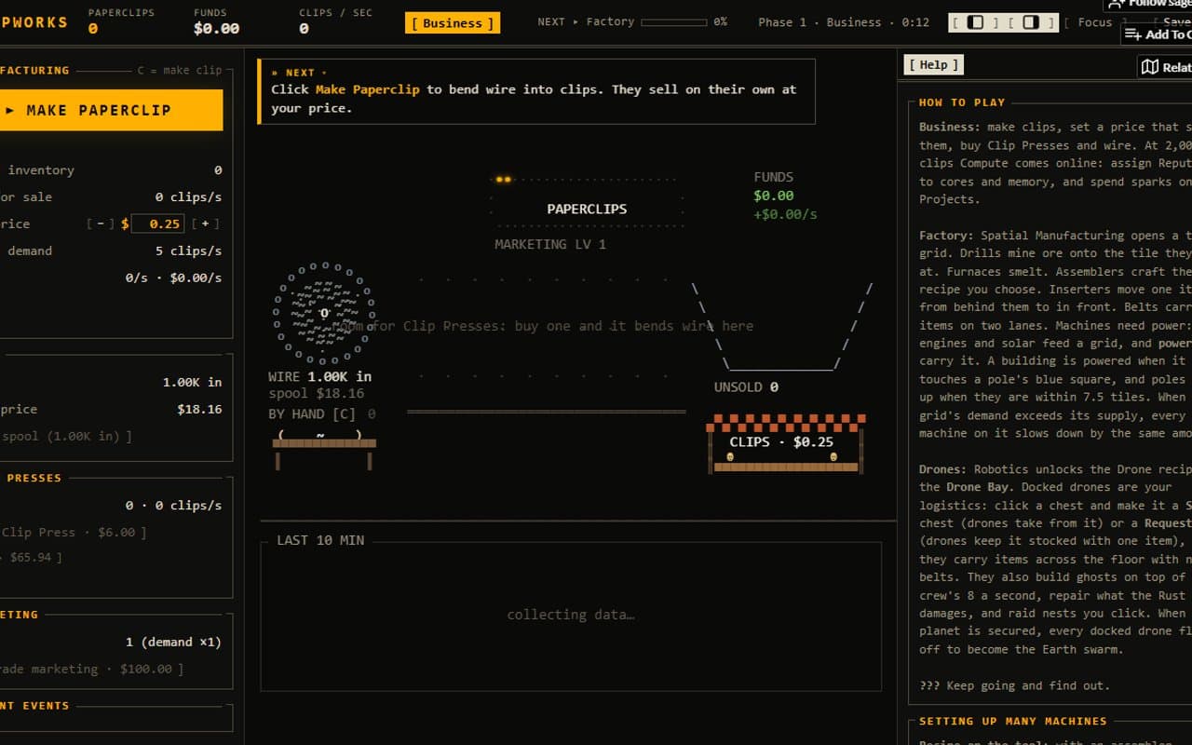The height and width of the screenshot is (745, 1192).
Task: Click the wire spool graphic
Action: [x=323, y=313]
